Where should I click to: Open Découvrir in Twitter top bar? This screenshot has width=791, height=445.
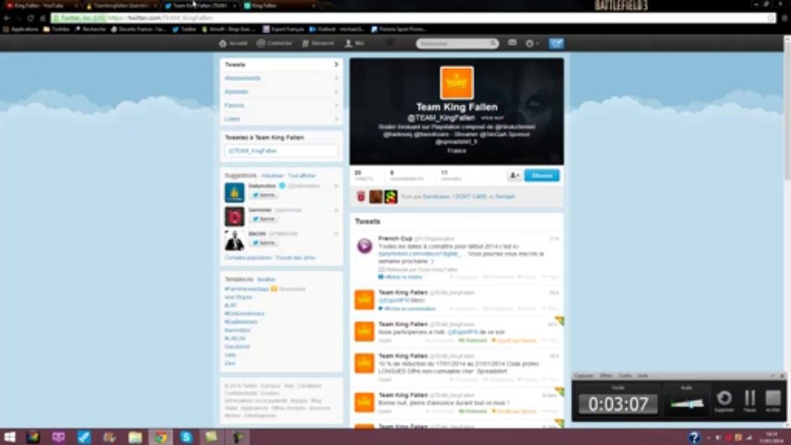[318, 43]
